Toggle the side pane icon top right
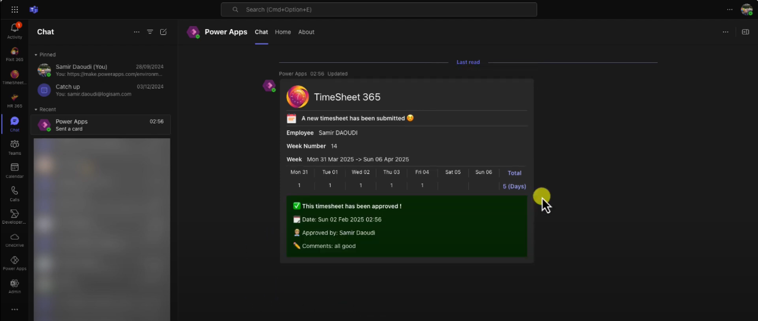The height and width of the screenshot is (321, 758). [746, 32]
